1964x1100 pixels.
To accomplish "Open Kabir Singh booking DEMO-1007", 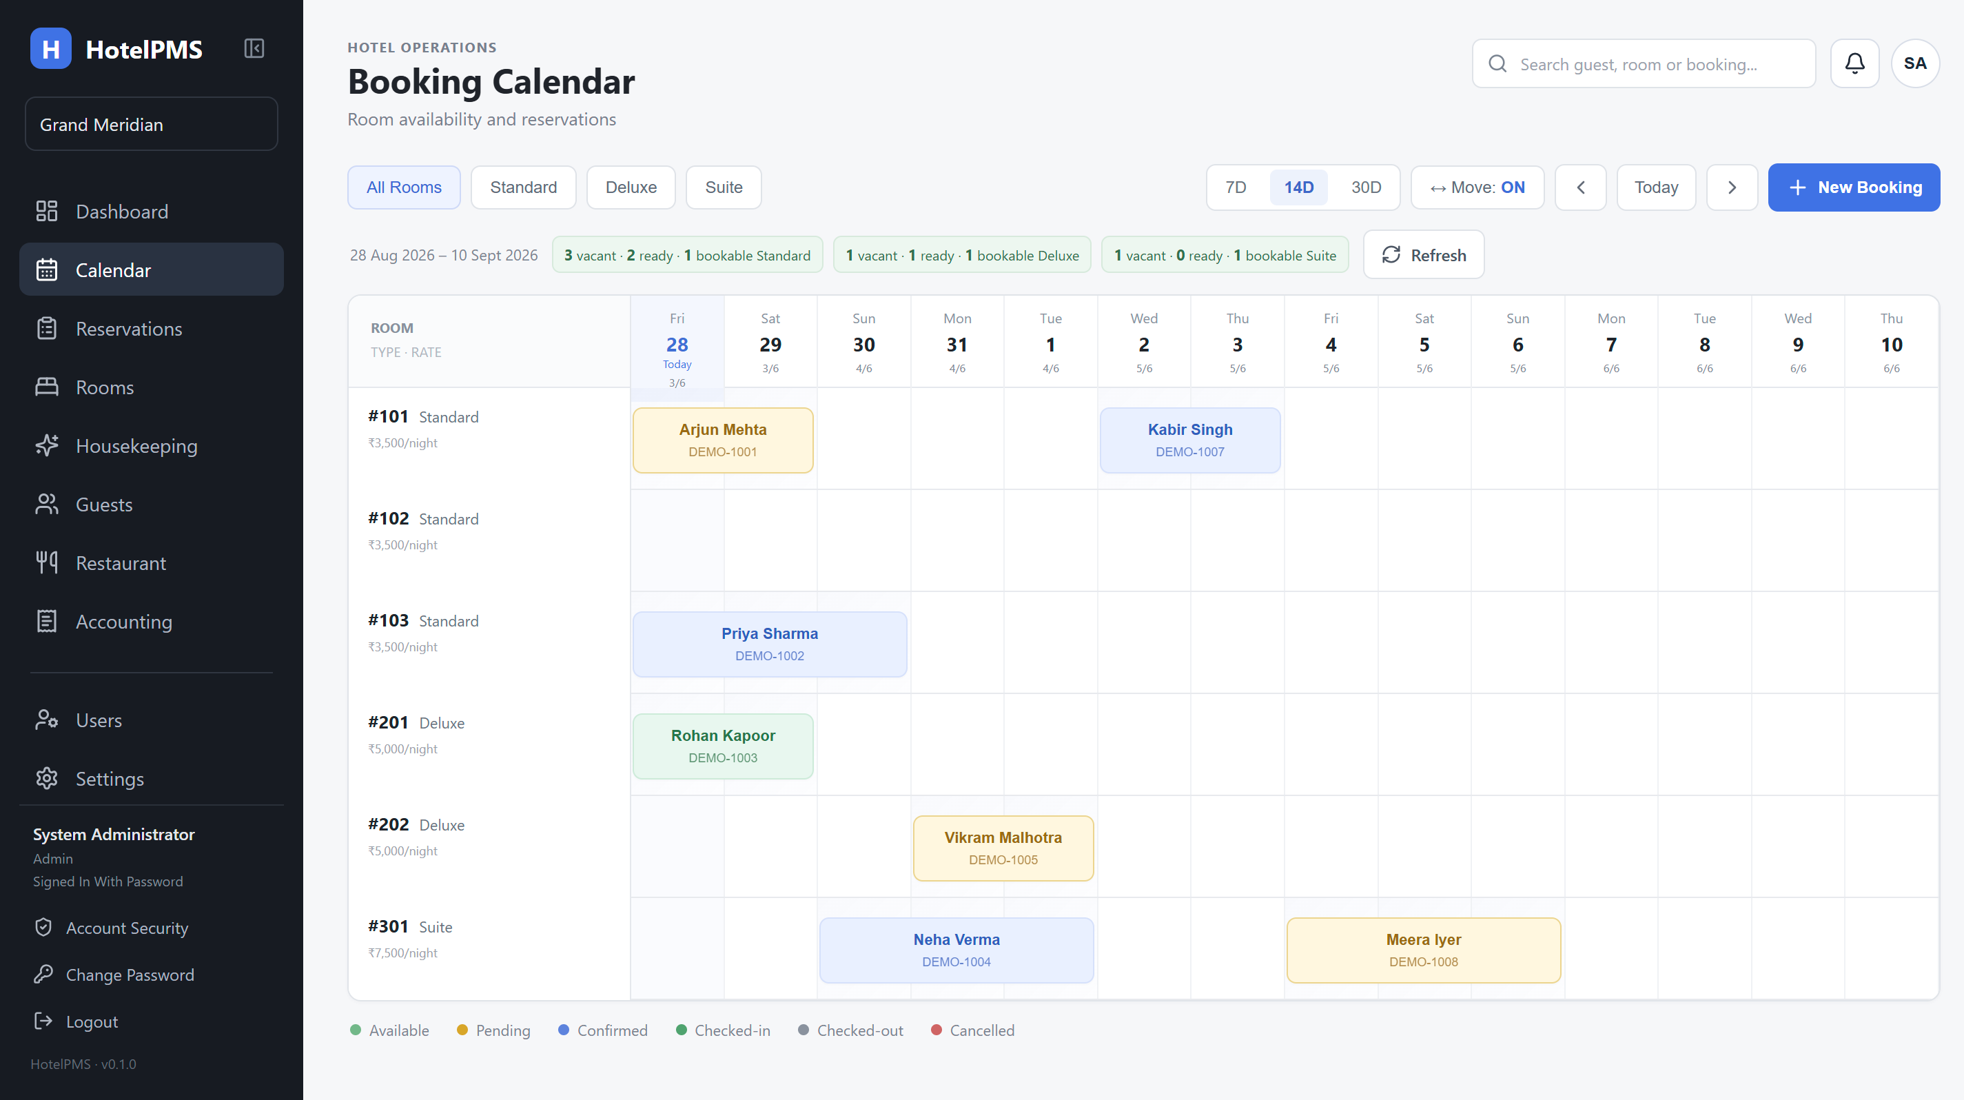I will pos(1190,440).
